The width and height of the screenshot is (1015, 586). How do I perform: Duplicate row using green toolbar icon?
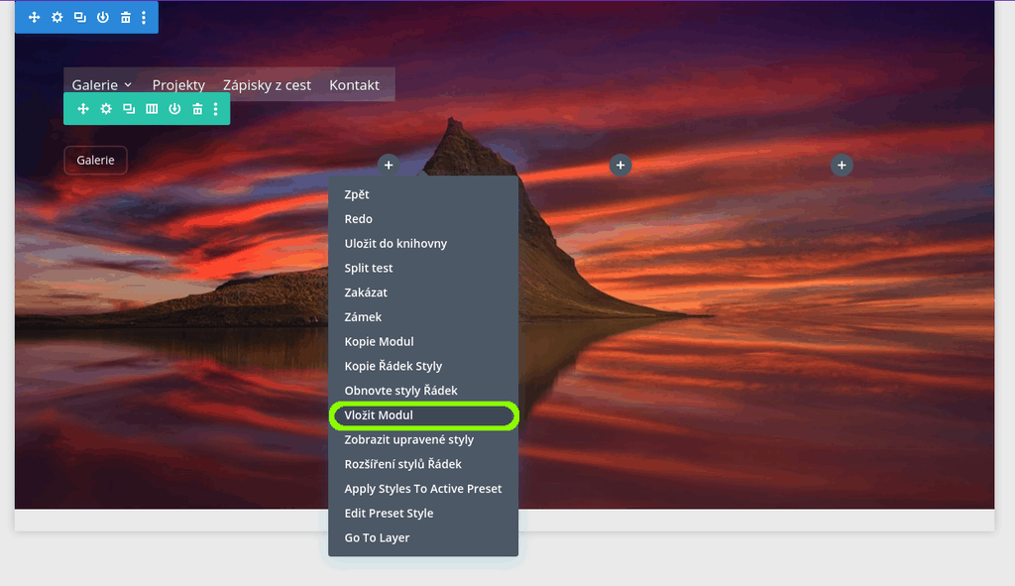[x=129, y=109]
